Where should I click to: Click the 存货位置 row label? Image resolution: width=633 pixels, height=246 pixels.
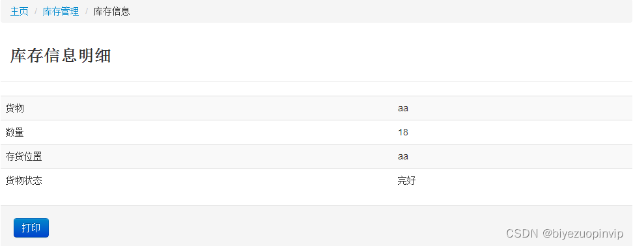[x=24, y=156]
